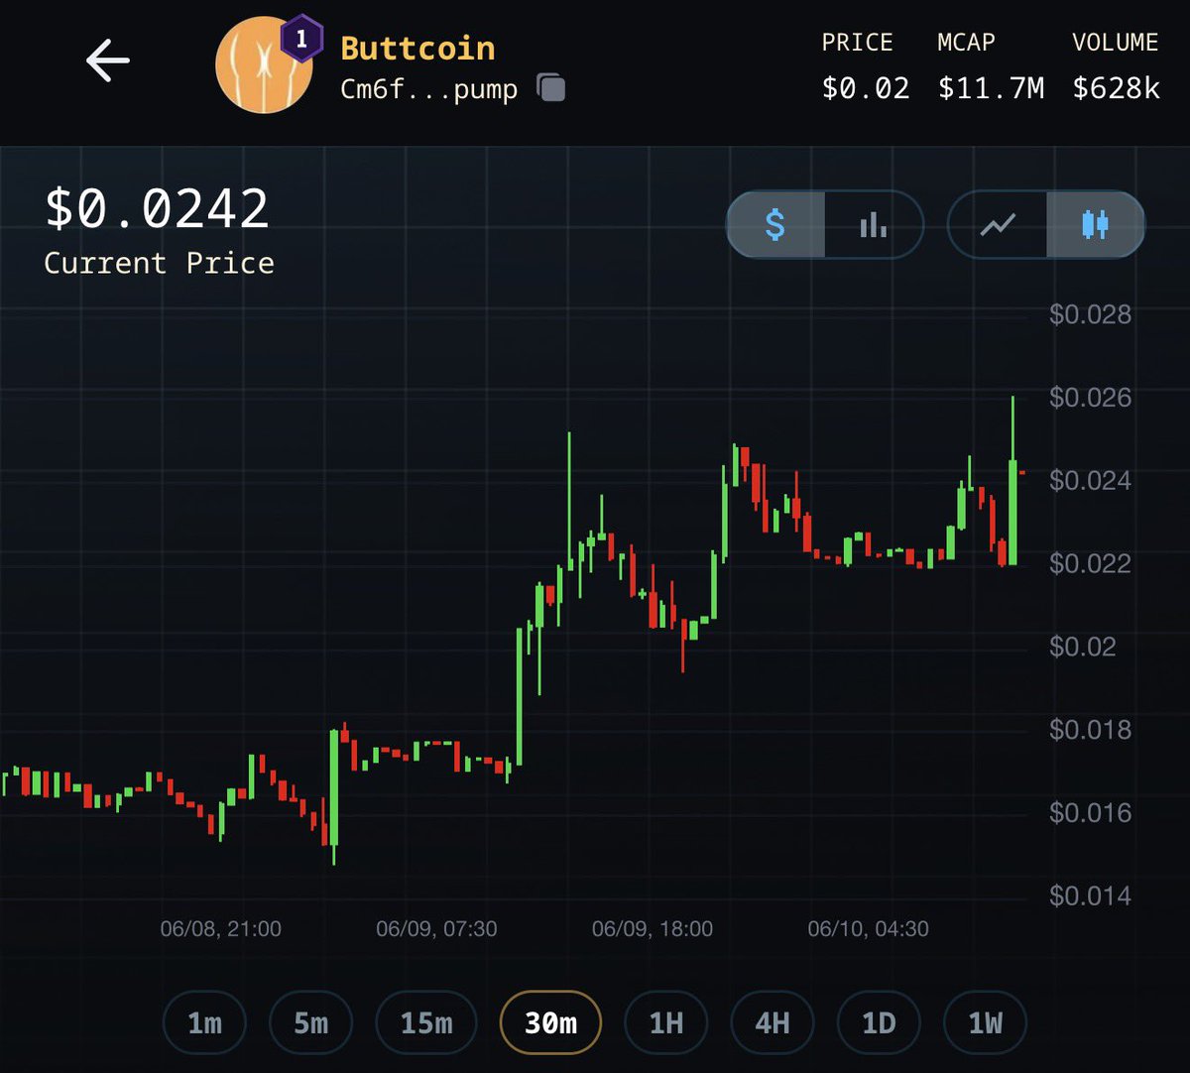This screenshot has height=1073, width=1190.
Task: Choose the 4H timeframe
Action: 773,1022
